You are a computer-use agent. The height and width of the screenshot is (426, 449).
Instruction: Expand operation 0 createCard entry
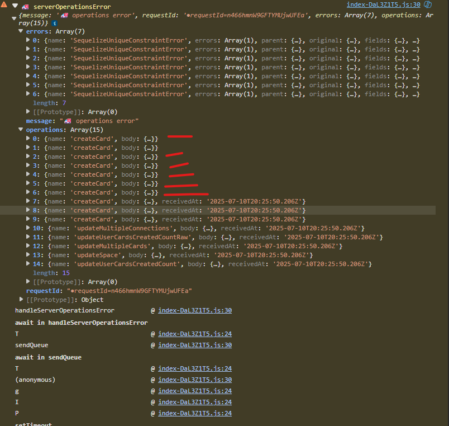click(28, 139)
